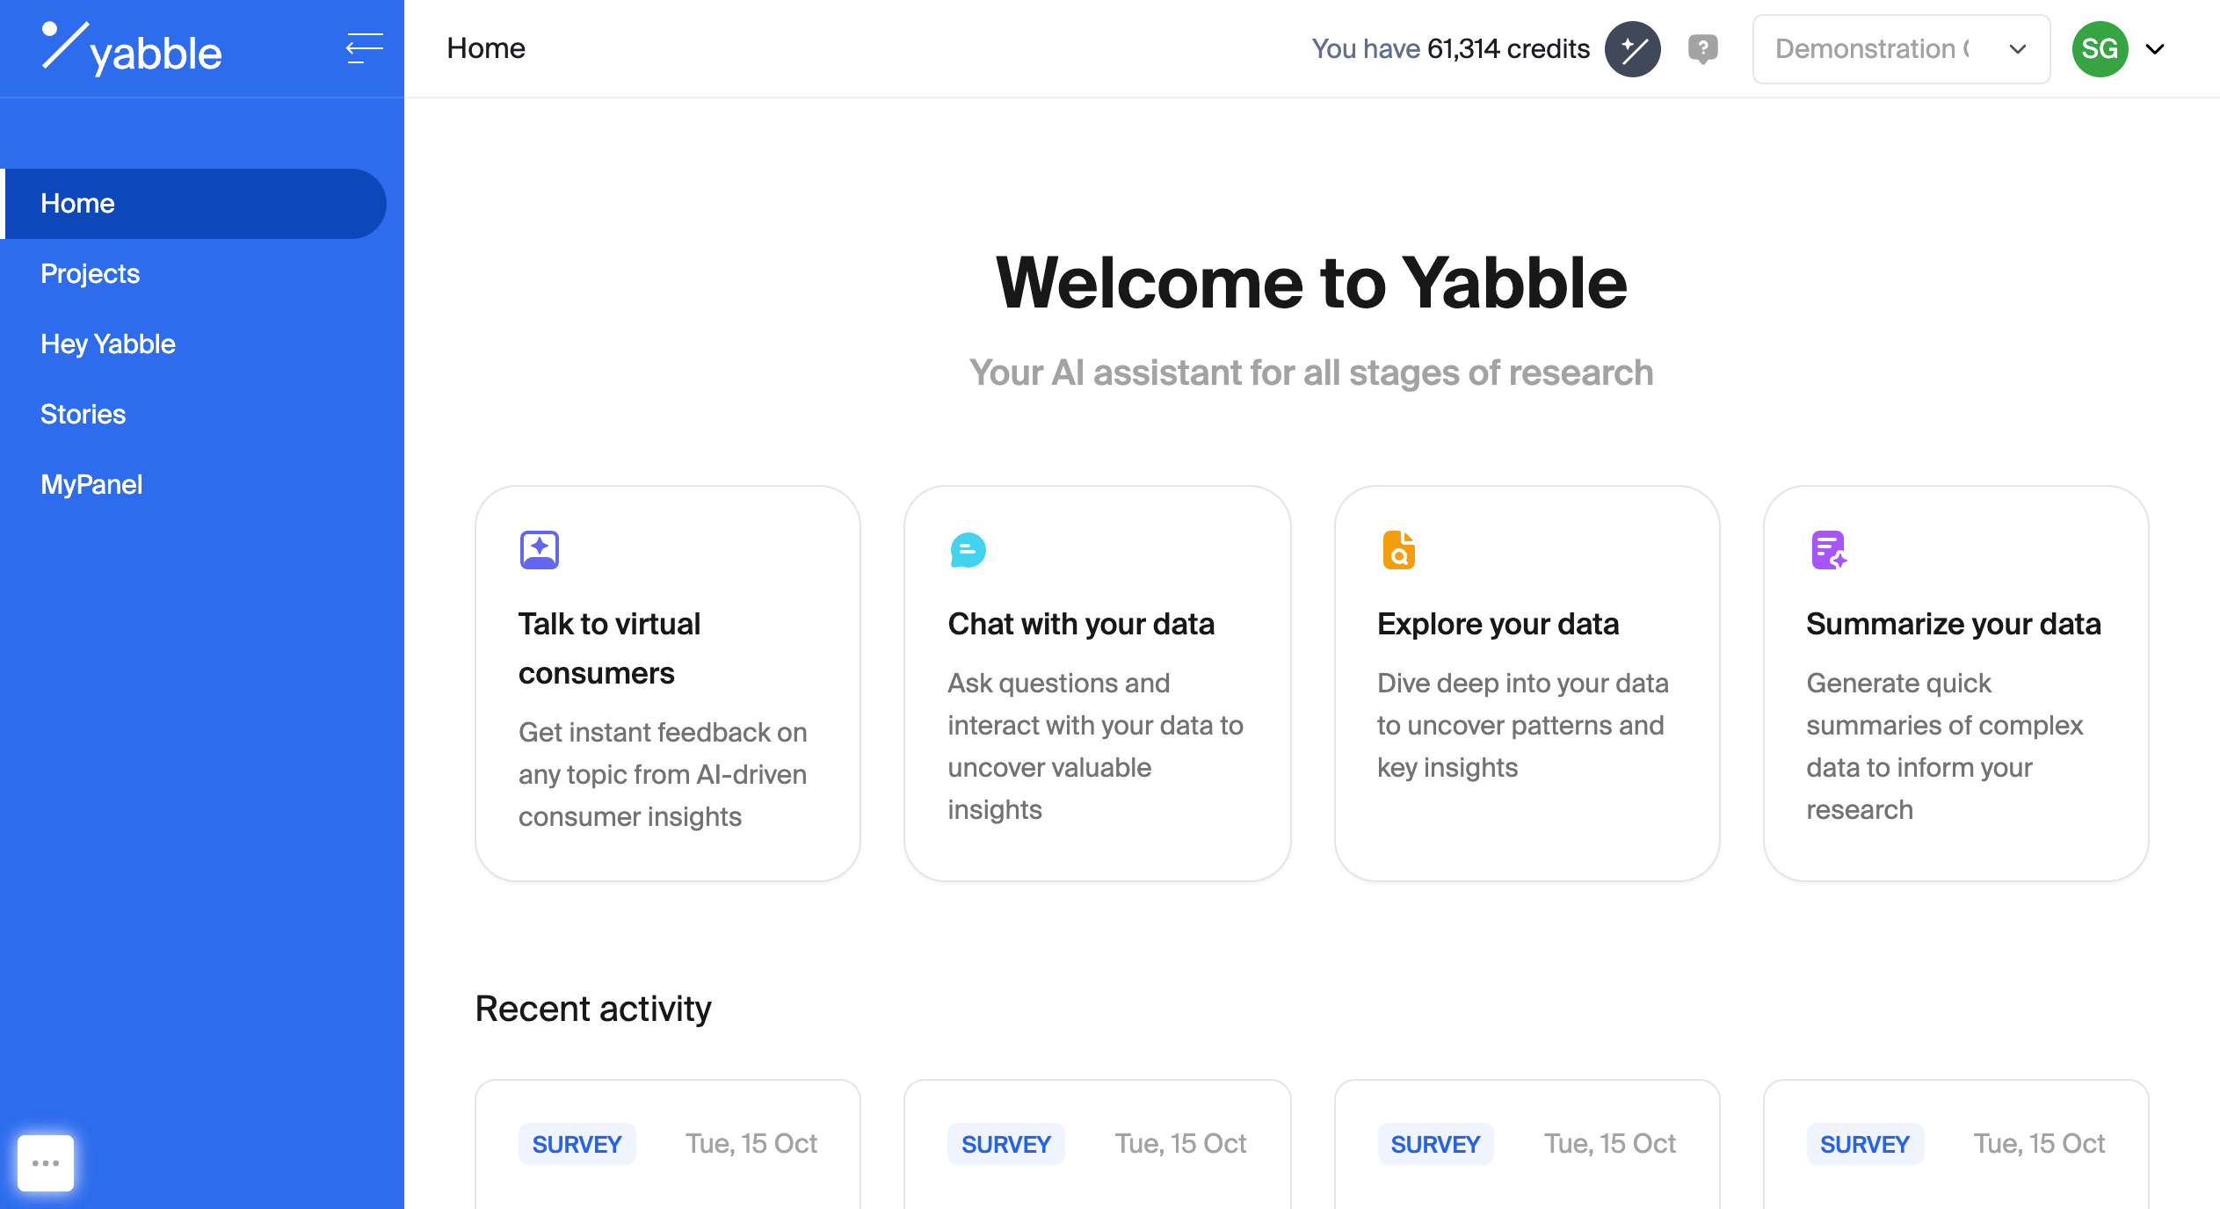Click the Summarize your data purple icon

click(1829, 549)
